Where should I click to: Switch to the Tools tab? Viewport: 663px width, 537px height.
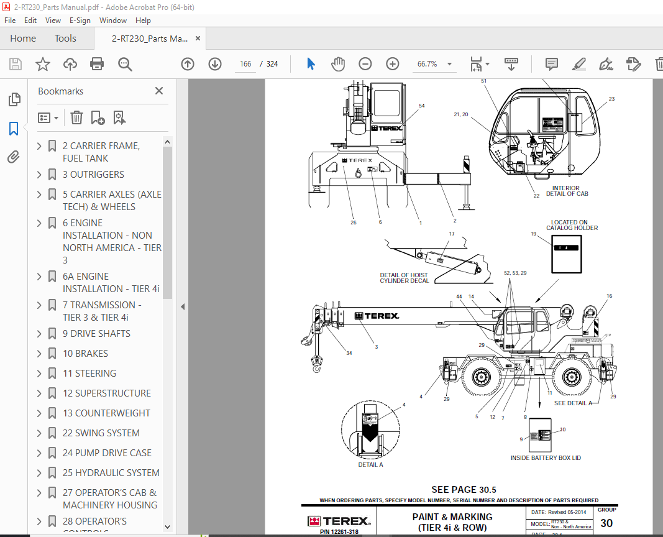(65, 39)
